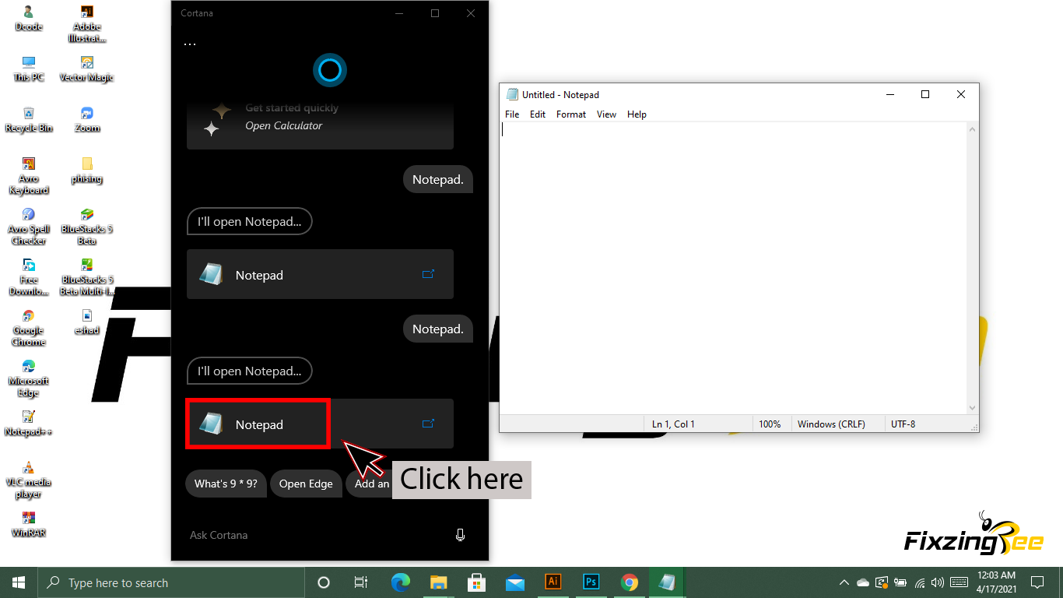The image size is (1063, 598).
Task: Open the File menu in Notepad
Action: pyautogui.click(x=512, y=114)
